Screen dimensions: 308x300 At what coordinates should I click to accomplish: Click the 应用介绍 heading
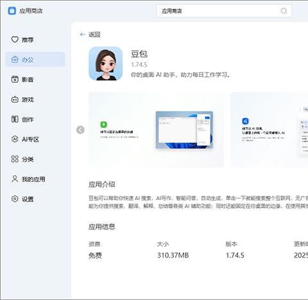click(102, 184)
